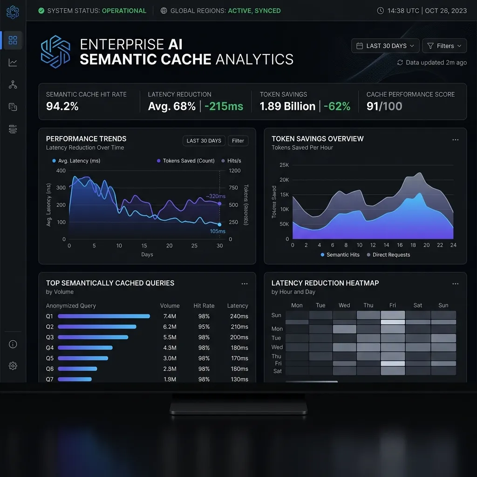
Task: Click the 1.89 Billion token savings value
Action: [x=287, y=106]
